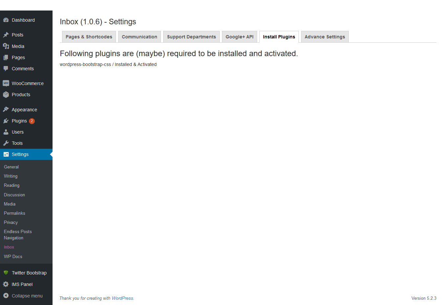Click the IMS Panel gear icon
Screen dimensions: 443x305
point(6,284)
